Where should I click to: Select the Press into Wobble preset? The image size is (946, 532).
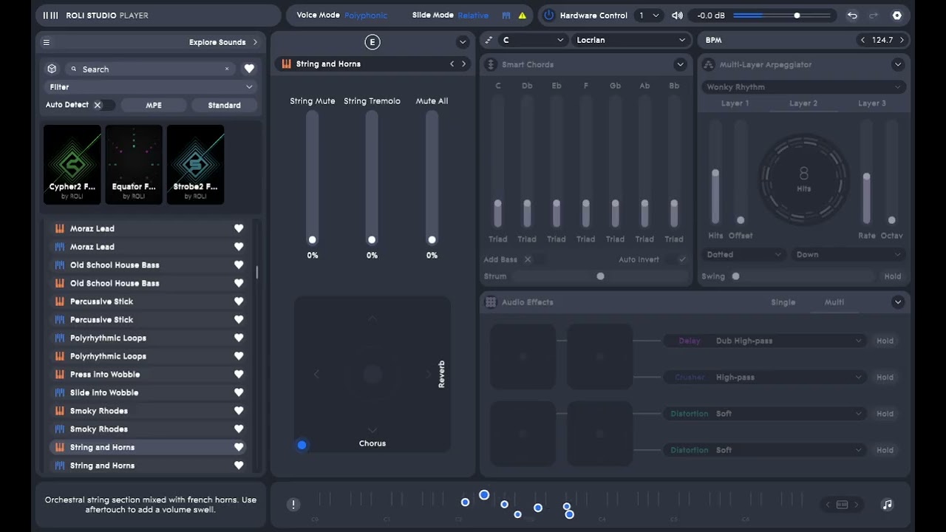(147, 375)
